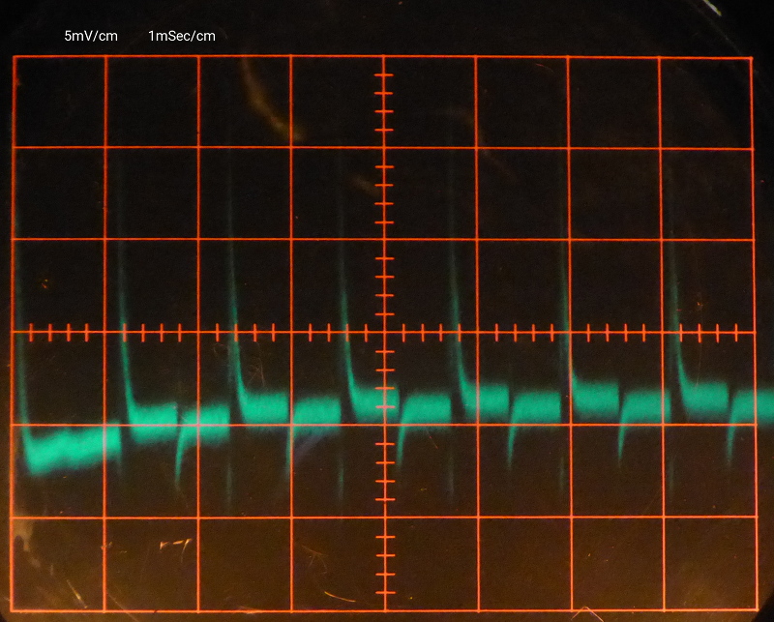Click the bottom-right corner of the graticule
The height and width of the screenshot is (622, 774).
point(753,609)
